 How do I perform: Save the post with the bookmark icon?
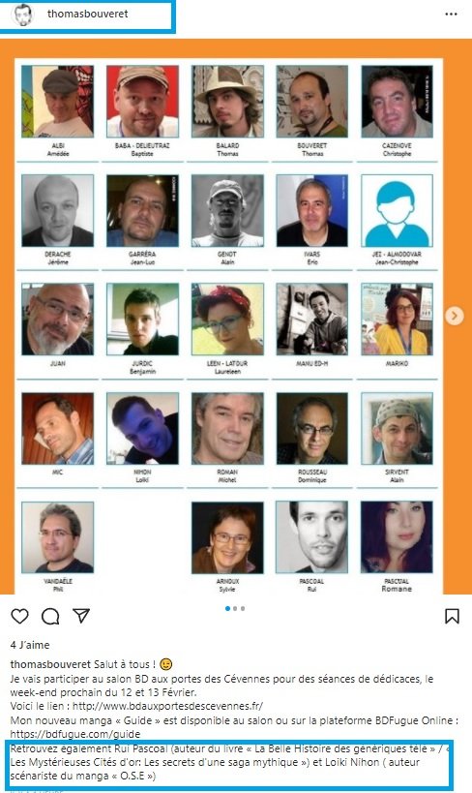(452, 616)
